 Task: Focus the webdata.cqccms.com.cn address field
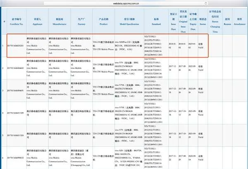(x=126, y=3)
